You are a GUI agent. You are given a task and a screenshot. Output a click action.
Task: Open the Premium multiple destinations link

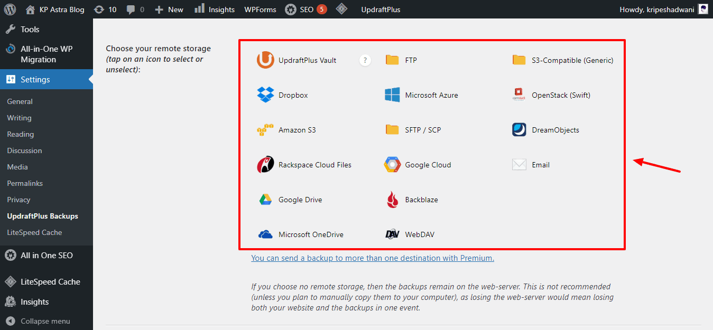pyautogui.click(x=373, y=258)
